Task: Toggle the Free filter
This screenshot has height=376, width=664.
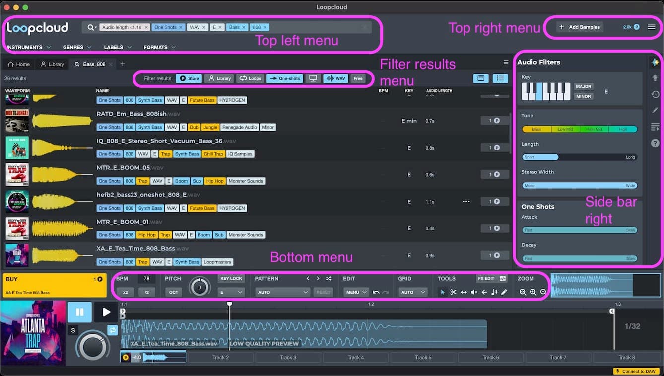Action: pyautogui.click(x=358, y=78)
